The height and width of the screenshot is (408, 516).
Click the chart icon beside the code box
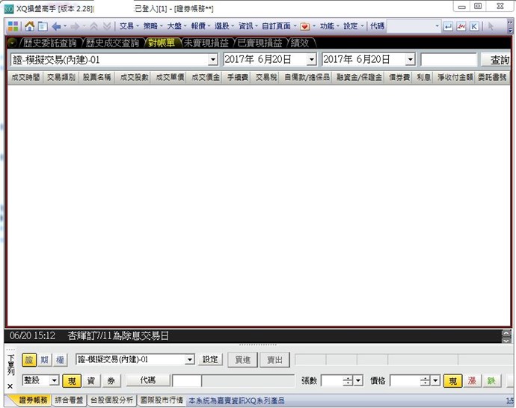tap(461, 25)
